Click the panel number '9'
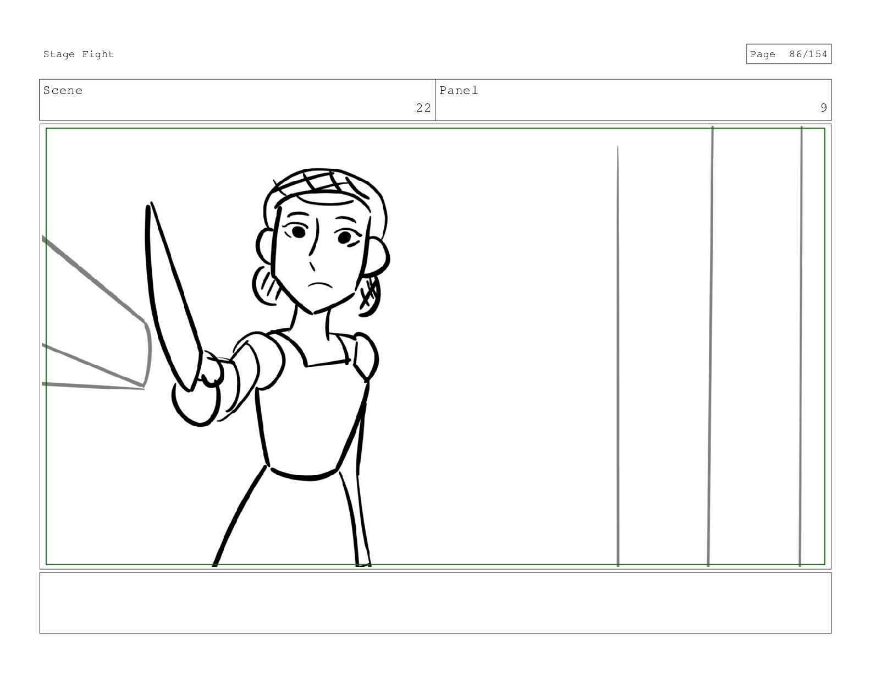This screenshot has height=673, width=871. (x=823, y=108)
